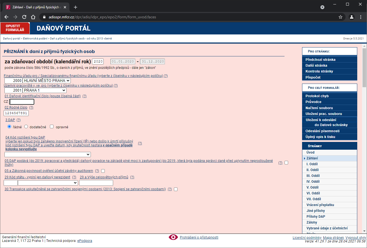Click the browser reload icon
Screen dimensions: 367x248
[x=24, y=17]
